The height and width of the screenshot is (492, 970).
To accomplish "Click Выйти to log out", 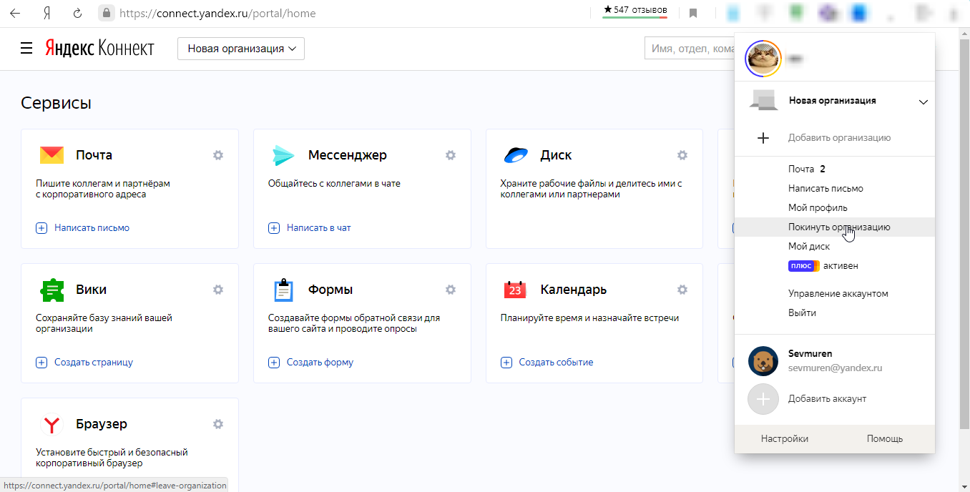I will pyautogui.click(x=802, y=313).
